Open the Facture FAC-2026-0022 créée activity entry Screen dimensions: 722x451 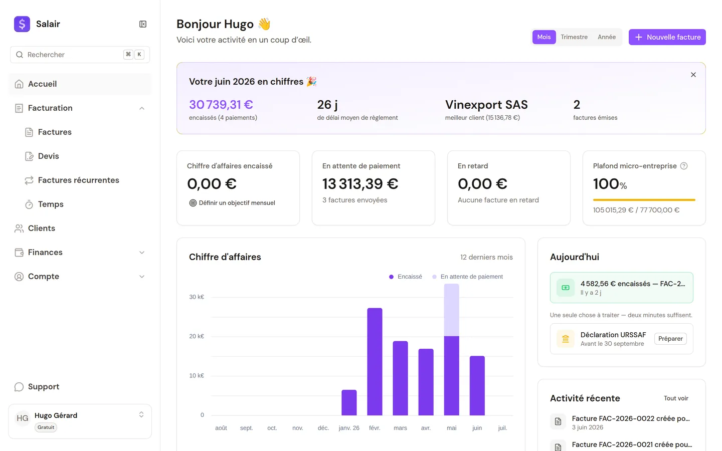click(x=622, y=422)
